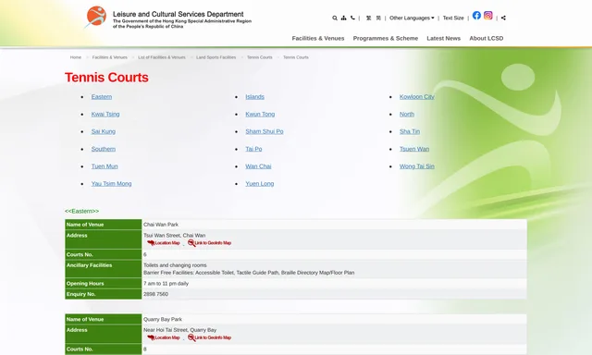Select venue name Quarry Bay Park

163,319
